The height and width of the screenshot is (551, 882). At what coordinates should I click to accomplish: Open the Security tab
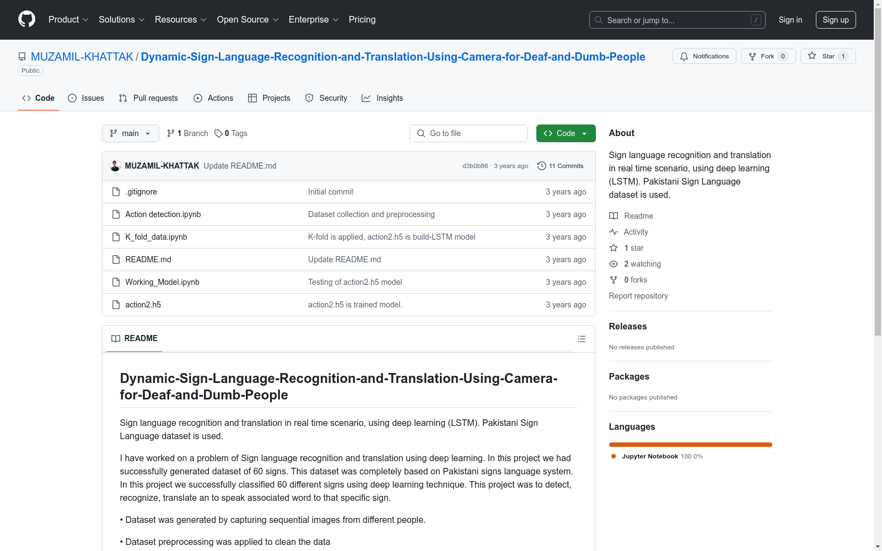point(326,98)
